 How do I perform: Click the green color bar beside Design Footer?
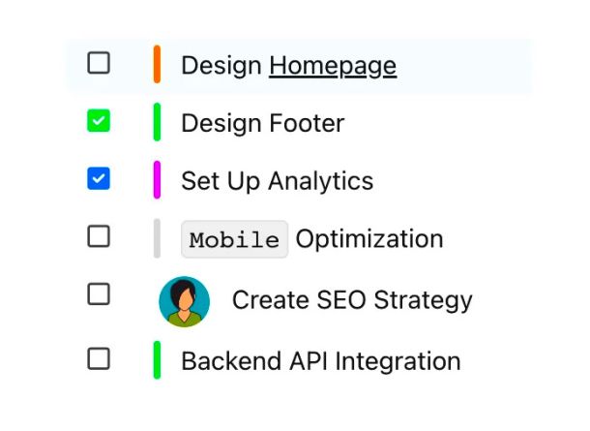pyautogui.click(x=157, y=122)
